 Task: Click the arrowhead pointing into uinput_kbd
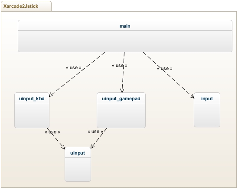[51, 95]
